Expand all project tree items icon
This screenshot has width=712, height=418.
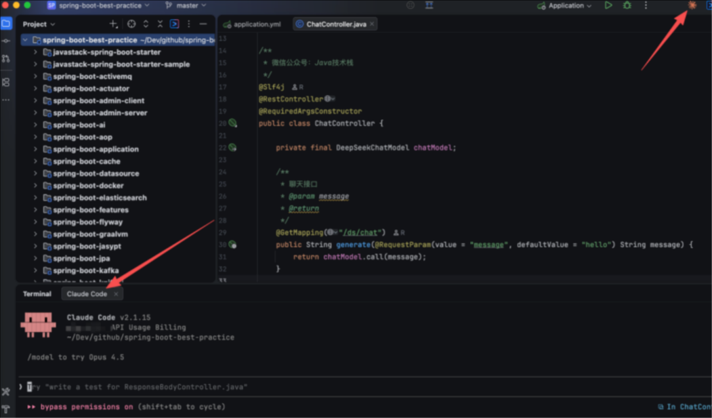click(x=146, y=24)
